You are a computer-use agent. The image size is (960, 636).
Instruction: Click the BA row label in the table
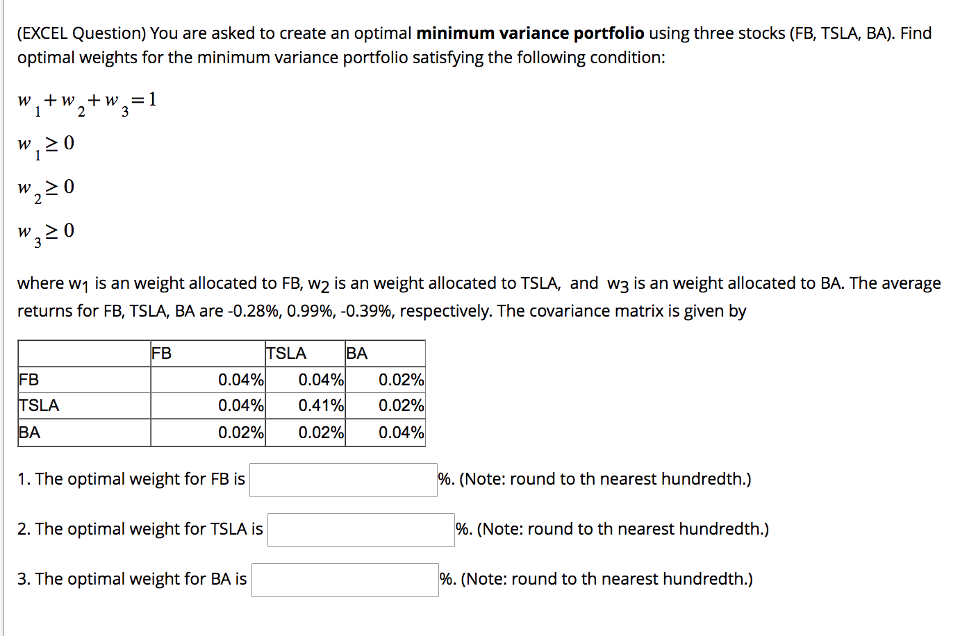[x=30, y=432]
